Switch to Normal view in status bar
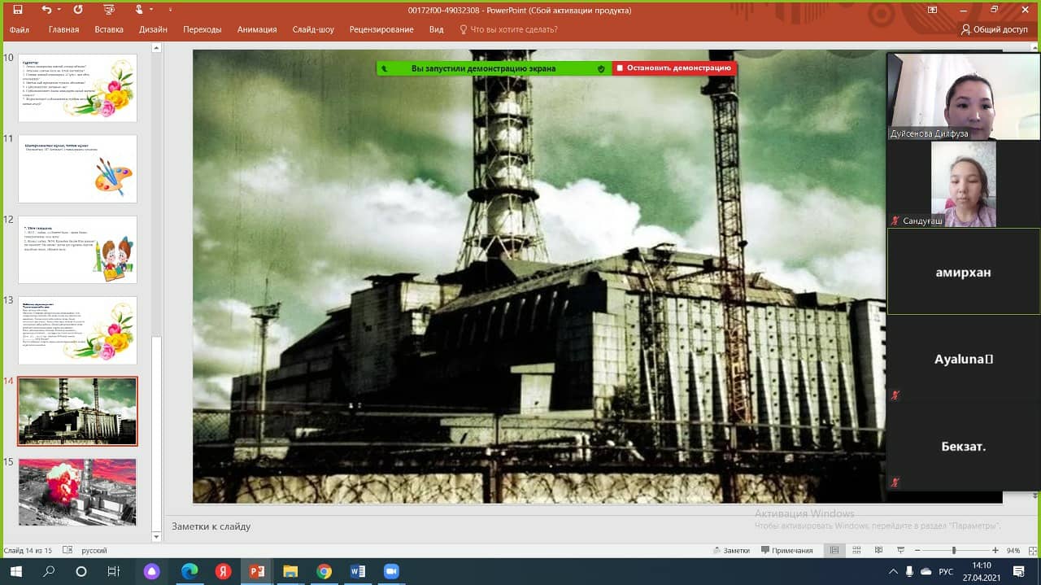 tap(834, 551)
